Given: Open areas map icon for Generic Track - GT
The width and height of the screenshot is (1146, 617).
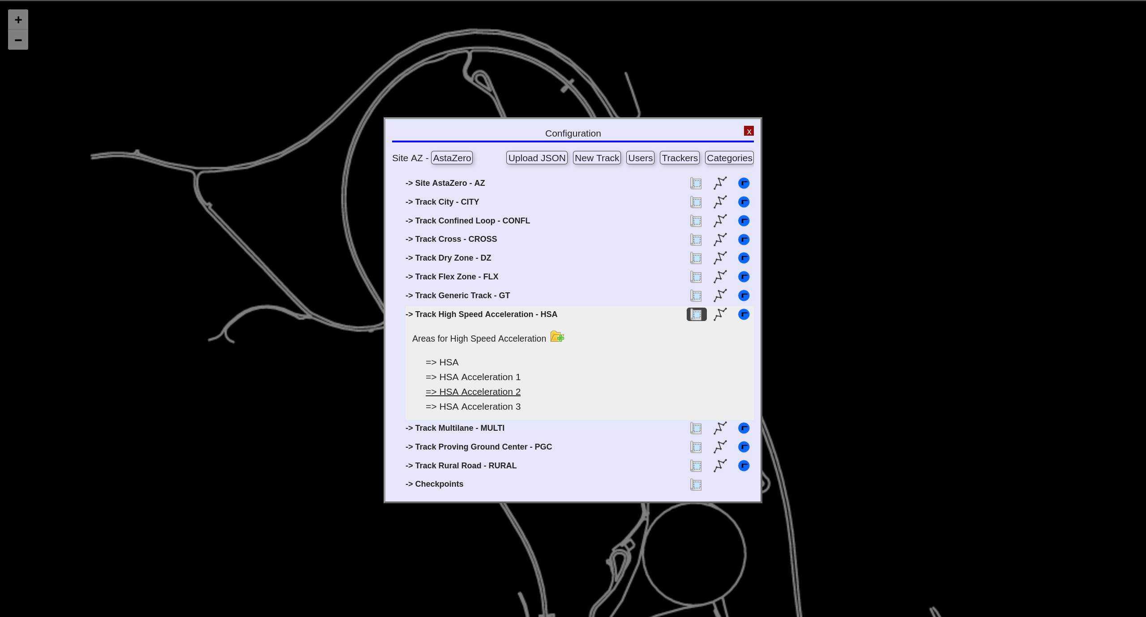Looking at the screenshot, I should [696, 296].
